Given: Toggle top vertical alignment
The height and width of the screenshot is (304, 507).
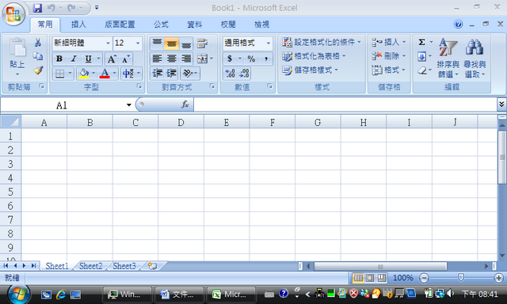Looking at the screenshot, I should 157,43.
